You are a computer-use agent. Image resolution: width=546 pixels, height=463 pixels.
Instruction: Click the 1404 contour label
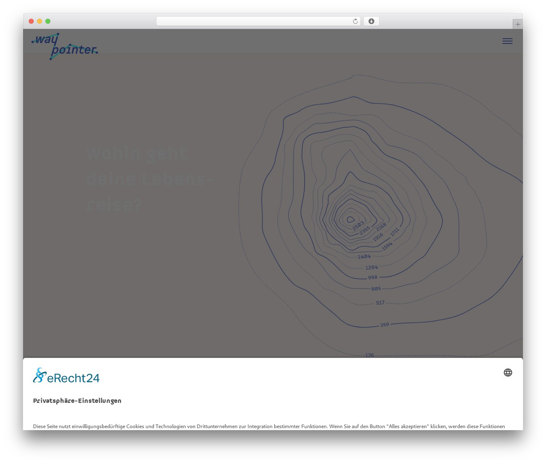pyautogui.click(x=364, y=256)
